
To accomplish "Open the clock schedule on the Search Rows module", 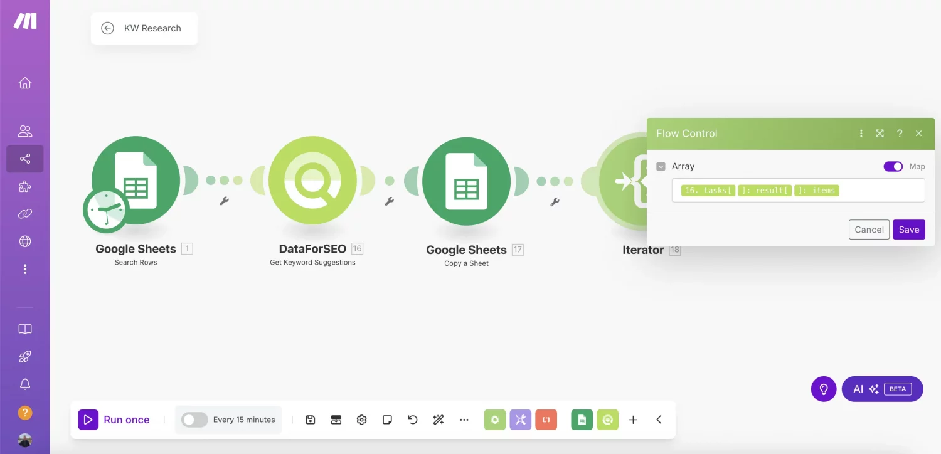I will (x=105, y=210).
